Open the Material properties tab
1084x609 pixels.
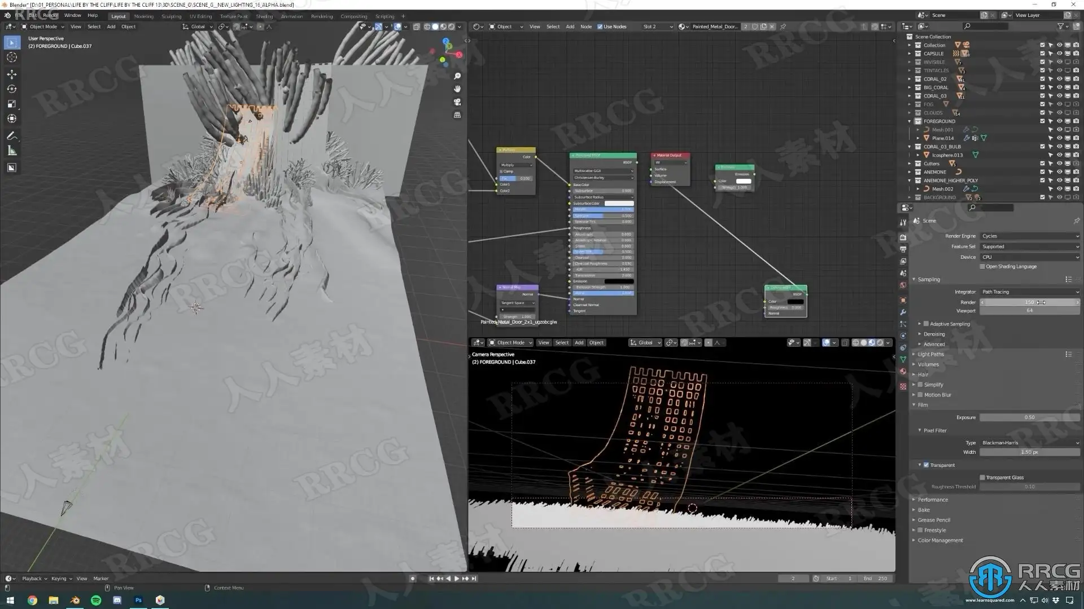point(903,372)
